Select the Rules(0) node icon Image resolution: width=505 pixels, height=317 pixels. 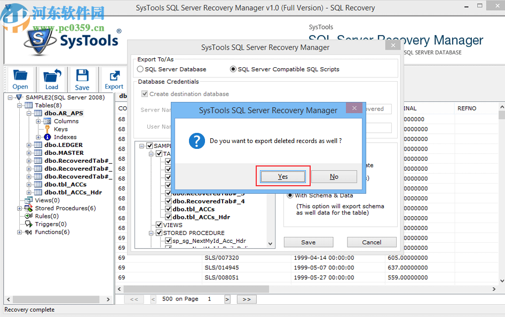pyautogui.click(x=29, y=216)
